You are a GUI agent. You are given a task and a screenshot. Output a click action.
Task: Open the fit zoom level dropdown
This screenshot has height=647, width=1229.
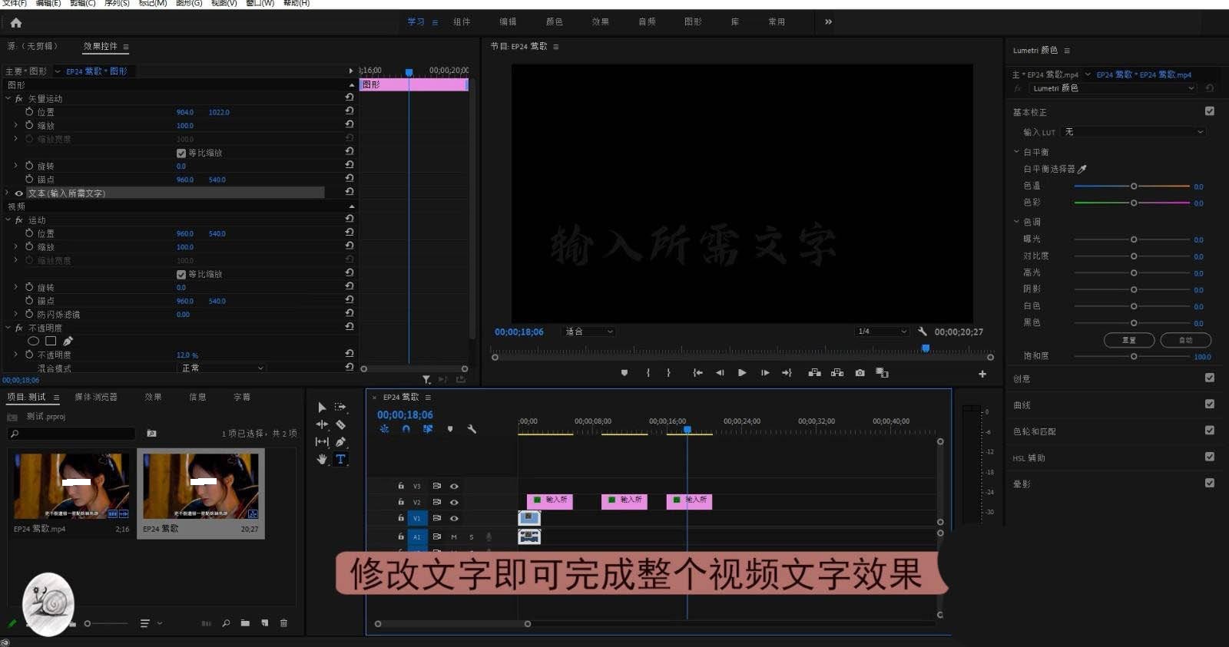point(589,332)
